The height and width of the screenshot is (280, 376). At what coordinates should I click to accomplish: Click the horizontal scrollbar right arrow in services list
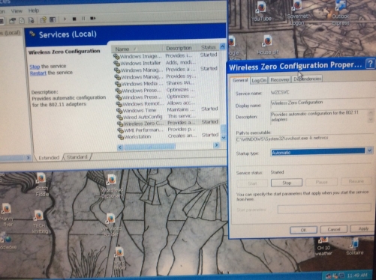tap(216, 145)
